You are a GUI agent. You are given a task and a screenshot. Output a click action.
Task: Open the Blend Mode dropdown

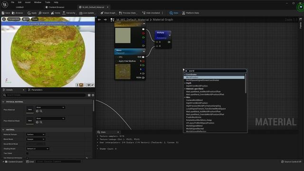(x=36, y=139)
